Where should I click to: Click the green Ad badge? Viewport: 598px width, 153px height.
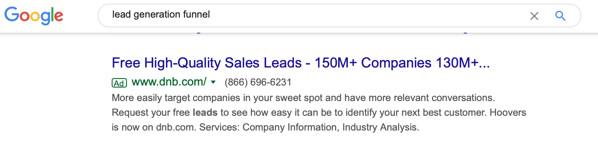(119, 83)
